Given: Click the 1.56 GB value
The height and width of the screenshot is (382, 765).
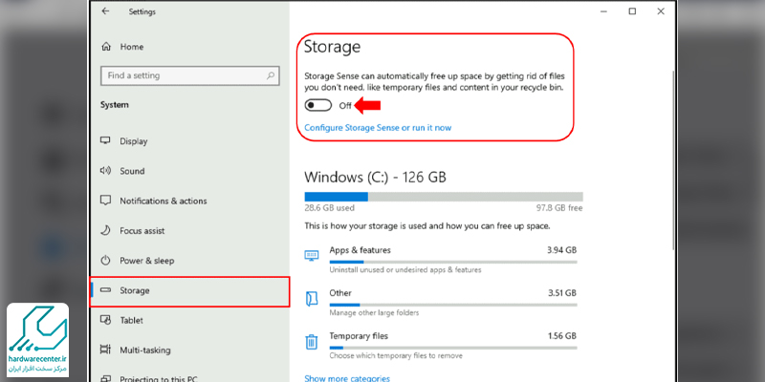Looking at the screenshot, I should click(x=561, y=336).
